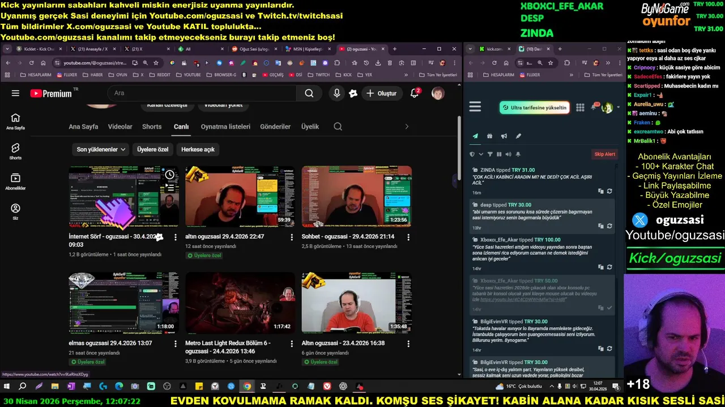This screenshot has height=407, width=725.
Task: Open apps grid icon in dashboard
Action: click(580, 107)
